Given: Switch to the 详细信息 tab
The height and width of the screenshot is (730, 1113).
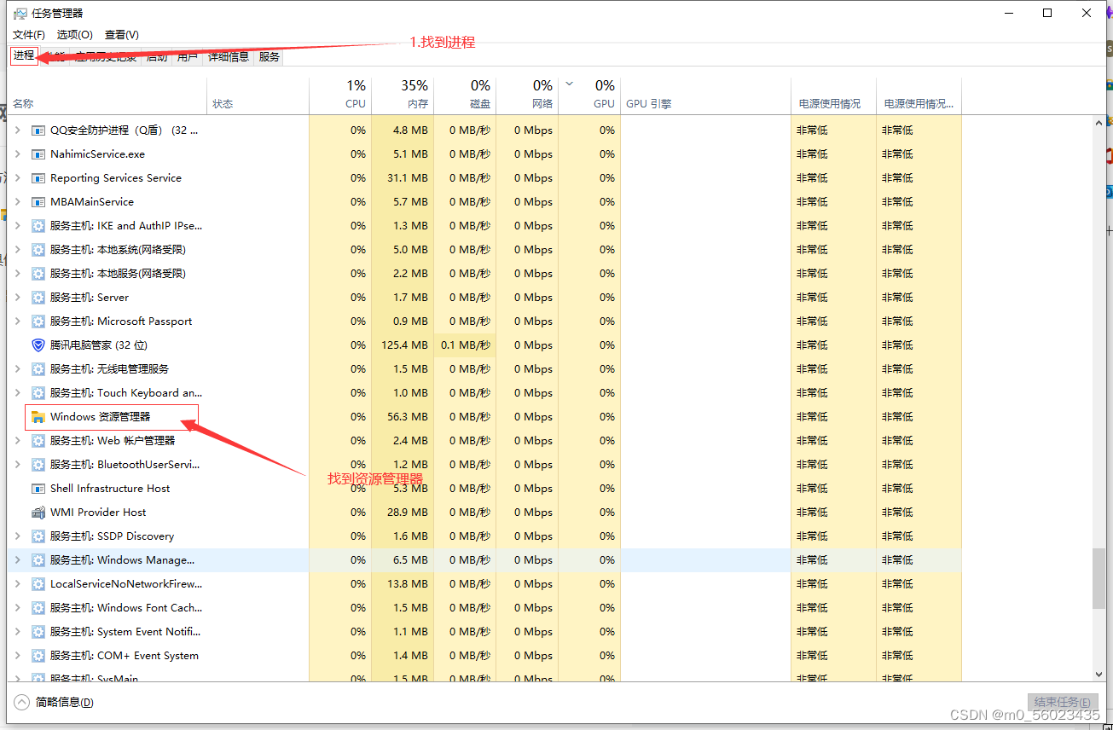Looking at the screenshot, I should coord(229,57).
